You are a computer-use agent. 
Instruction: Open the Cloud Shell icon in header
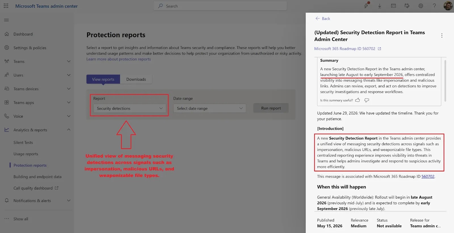[x=393, y=6]
